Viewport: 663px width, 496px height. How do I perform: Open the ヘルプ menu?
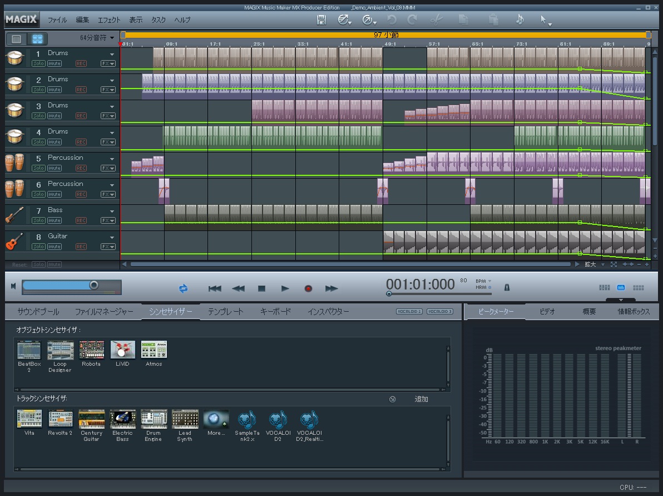click(182, 20)
